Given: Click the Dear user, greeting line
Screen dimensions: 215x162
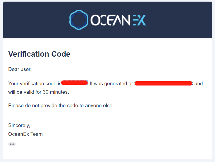Looking at the screenshot, I should point(20,69).
